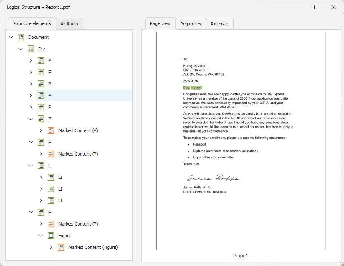Click the Div element icon
This screenshot has height=266, width=344.
[31, 49]
